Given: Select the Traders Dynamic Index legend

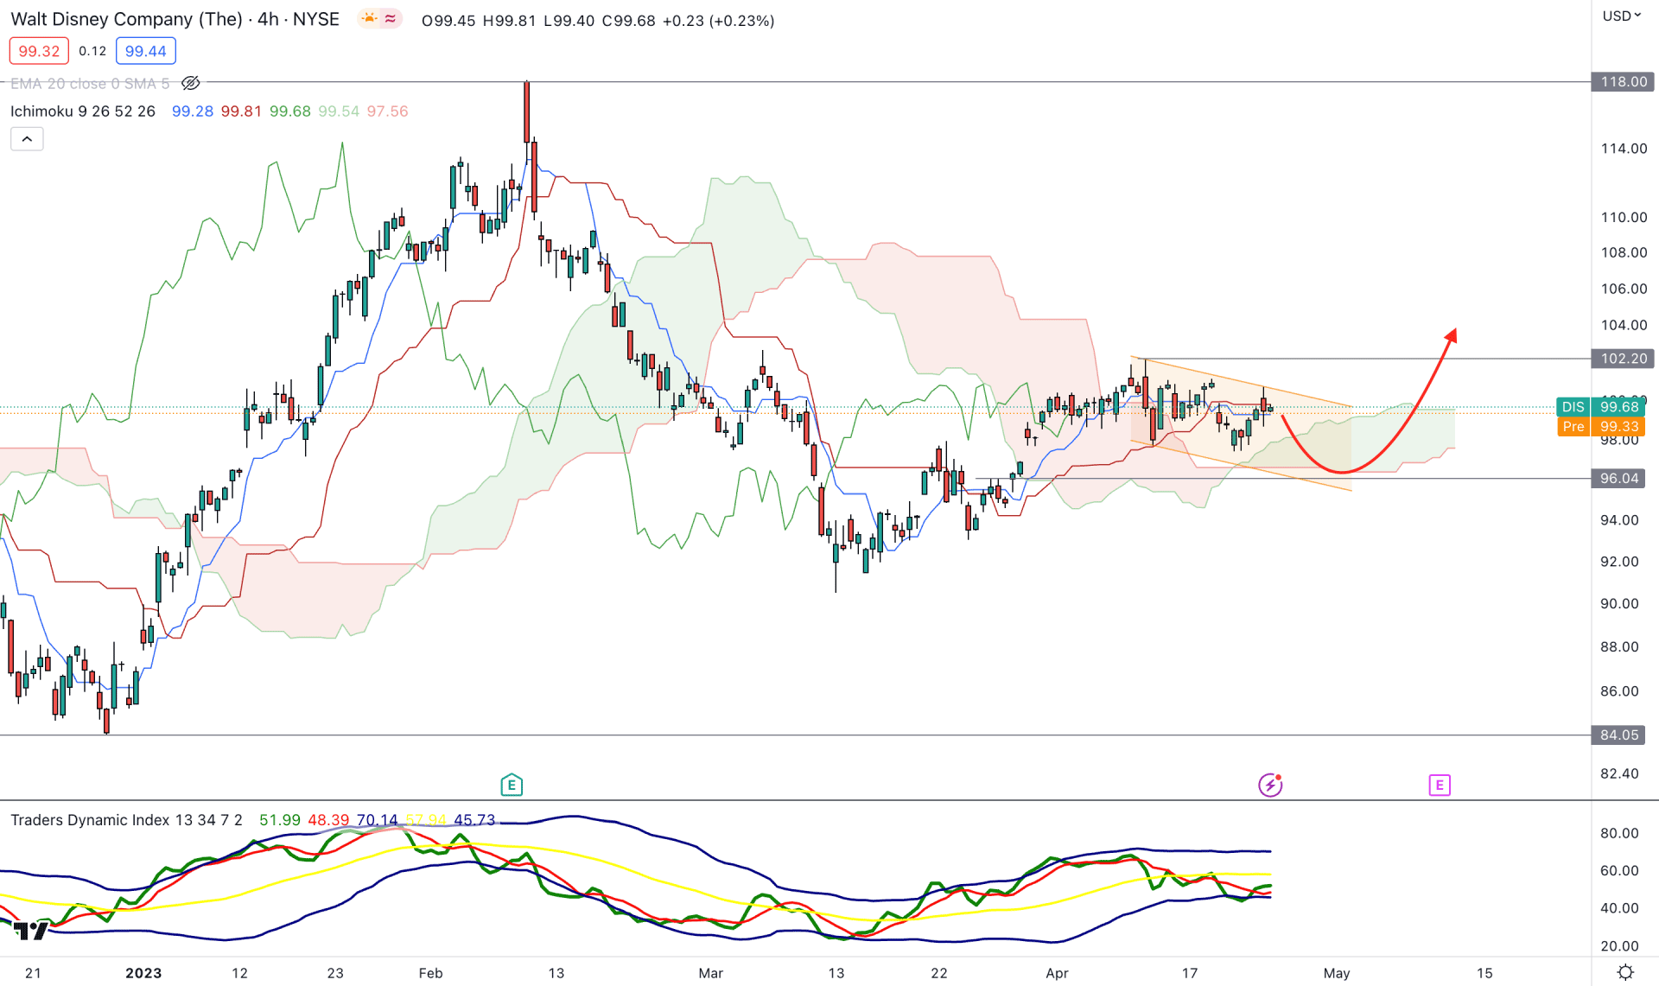Looking at the screenshot, I should pyautogui.click(x=126, y=820).
